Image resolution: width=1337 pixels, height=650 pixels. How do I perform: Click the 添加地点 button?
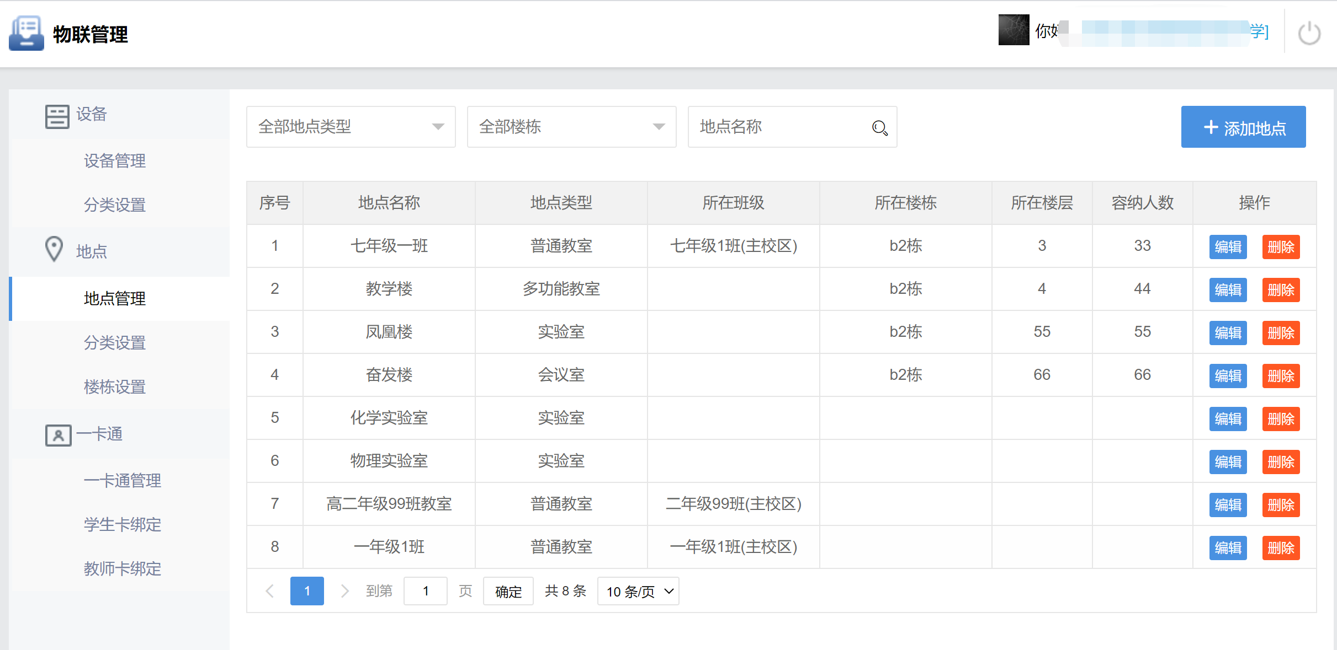click(1243, 127)
